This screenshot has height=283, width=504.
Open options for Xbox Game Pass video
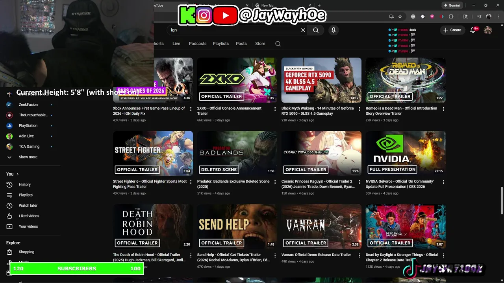[x=191, y=109]
